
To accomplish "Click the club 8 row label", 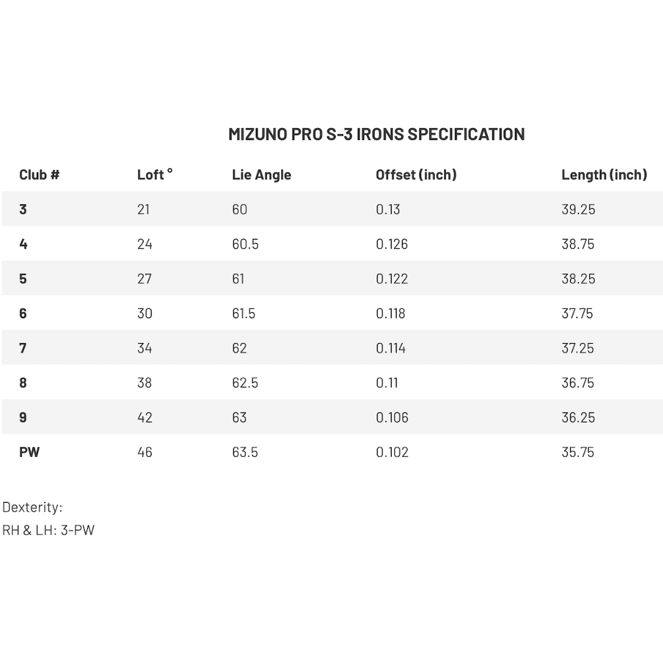I will [23, 383].
